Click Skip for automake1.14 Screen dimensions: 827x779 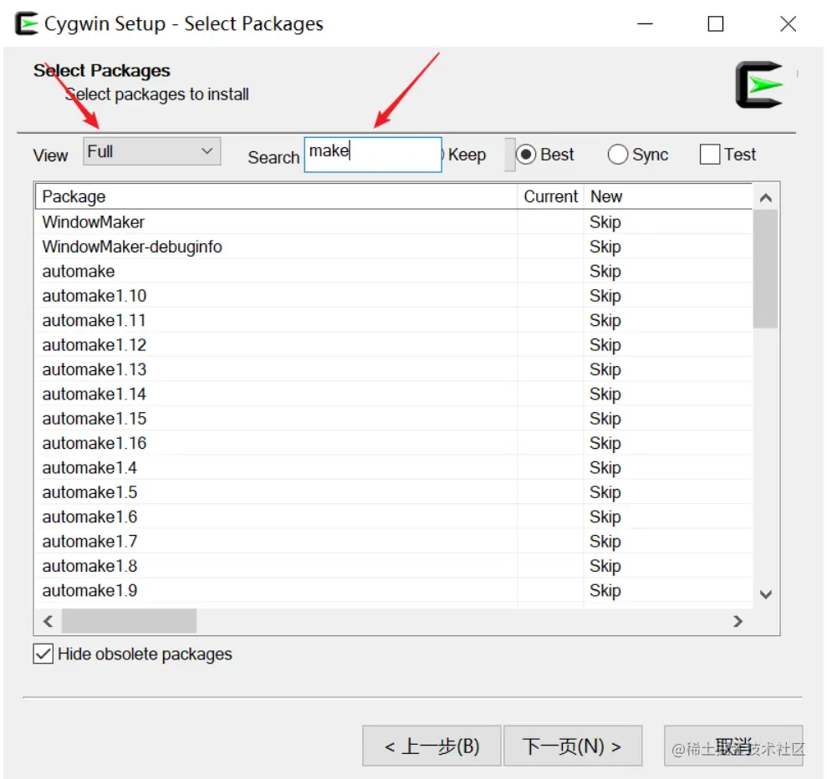tap(605, 395)
